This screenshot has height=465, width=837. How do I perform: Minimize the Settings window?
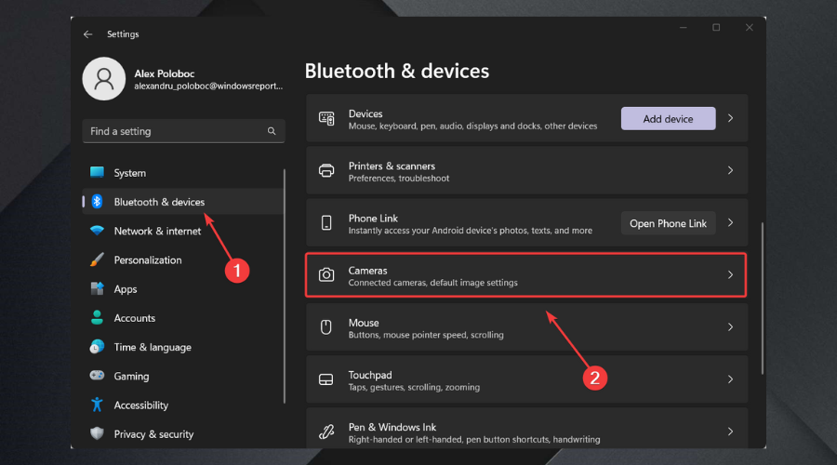[x=684, y=27]
